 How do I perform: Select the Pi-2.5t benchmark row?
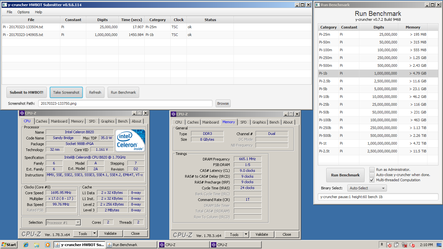click(x=378, y=151)
